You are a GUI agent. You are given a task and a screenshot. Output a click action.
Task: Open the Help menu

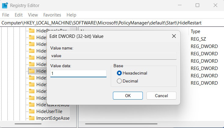pyautogui.click(x=71, y=15)
